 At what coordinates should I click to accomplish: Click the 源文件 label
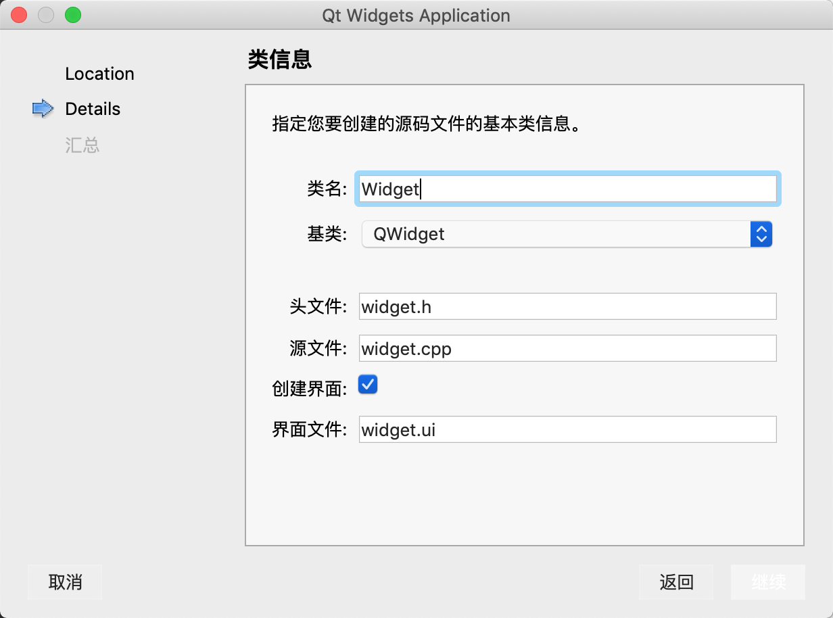[318, 348]
